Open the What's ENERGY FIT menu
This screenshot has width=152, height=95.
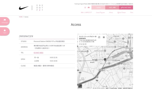click(86, 12)
